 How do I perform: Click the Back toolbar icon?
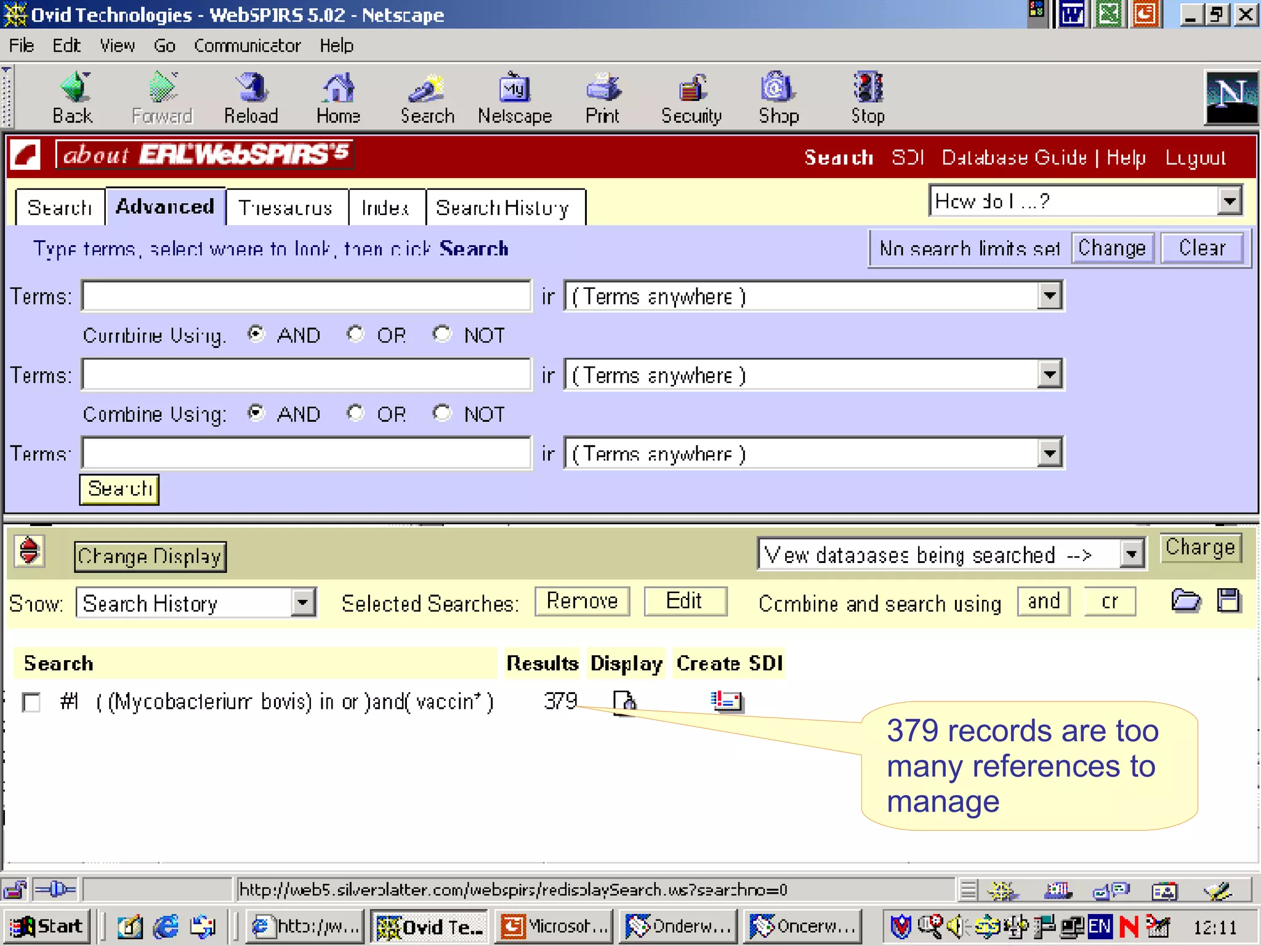73,99
